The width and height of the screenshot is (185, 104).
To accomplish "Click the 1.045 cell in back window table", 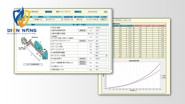I will point(130,45).
